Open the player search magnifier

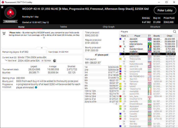click(x=174, y=32)
